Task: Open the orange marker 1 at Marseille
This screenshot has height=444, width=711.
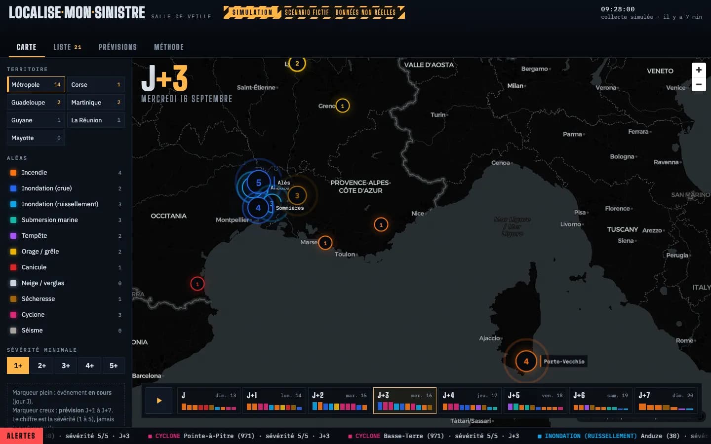Action: tap(325, 243)
